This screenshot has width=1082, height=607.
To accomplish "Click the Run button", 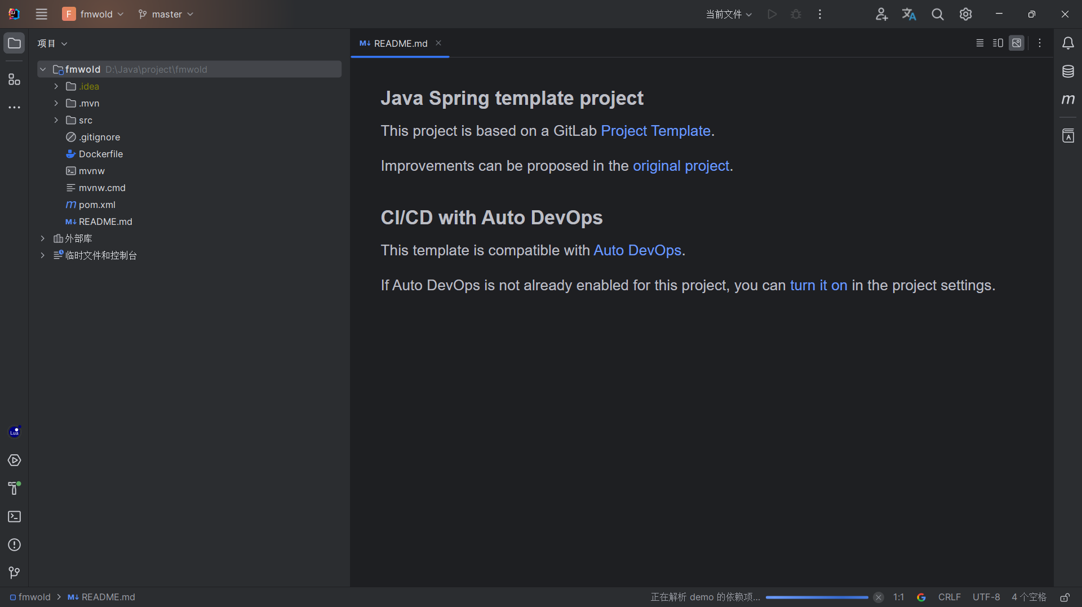I will (772, 14).
